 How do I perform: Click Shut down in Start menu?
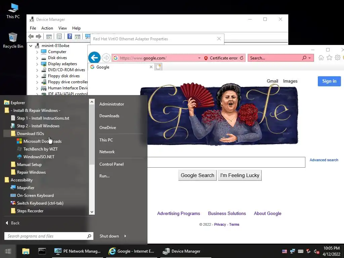[x=109, y=236]
